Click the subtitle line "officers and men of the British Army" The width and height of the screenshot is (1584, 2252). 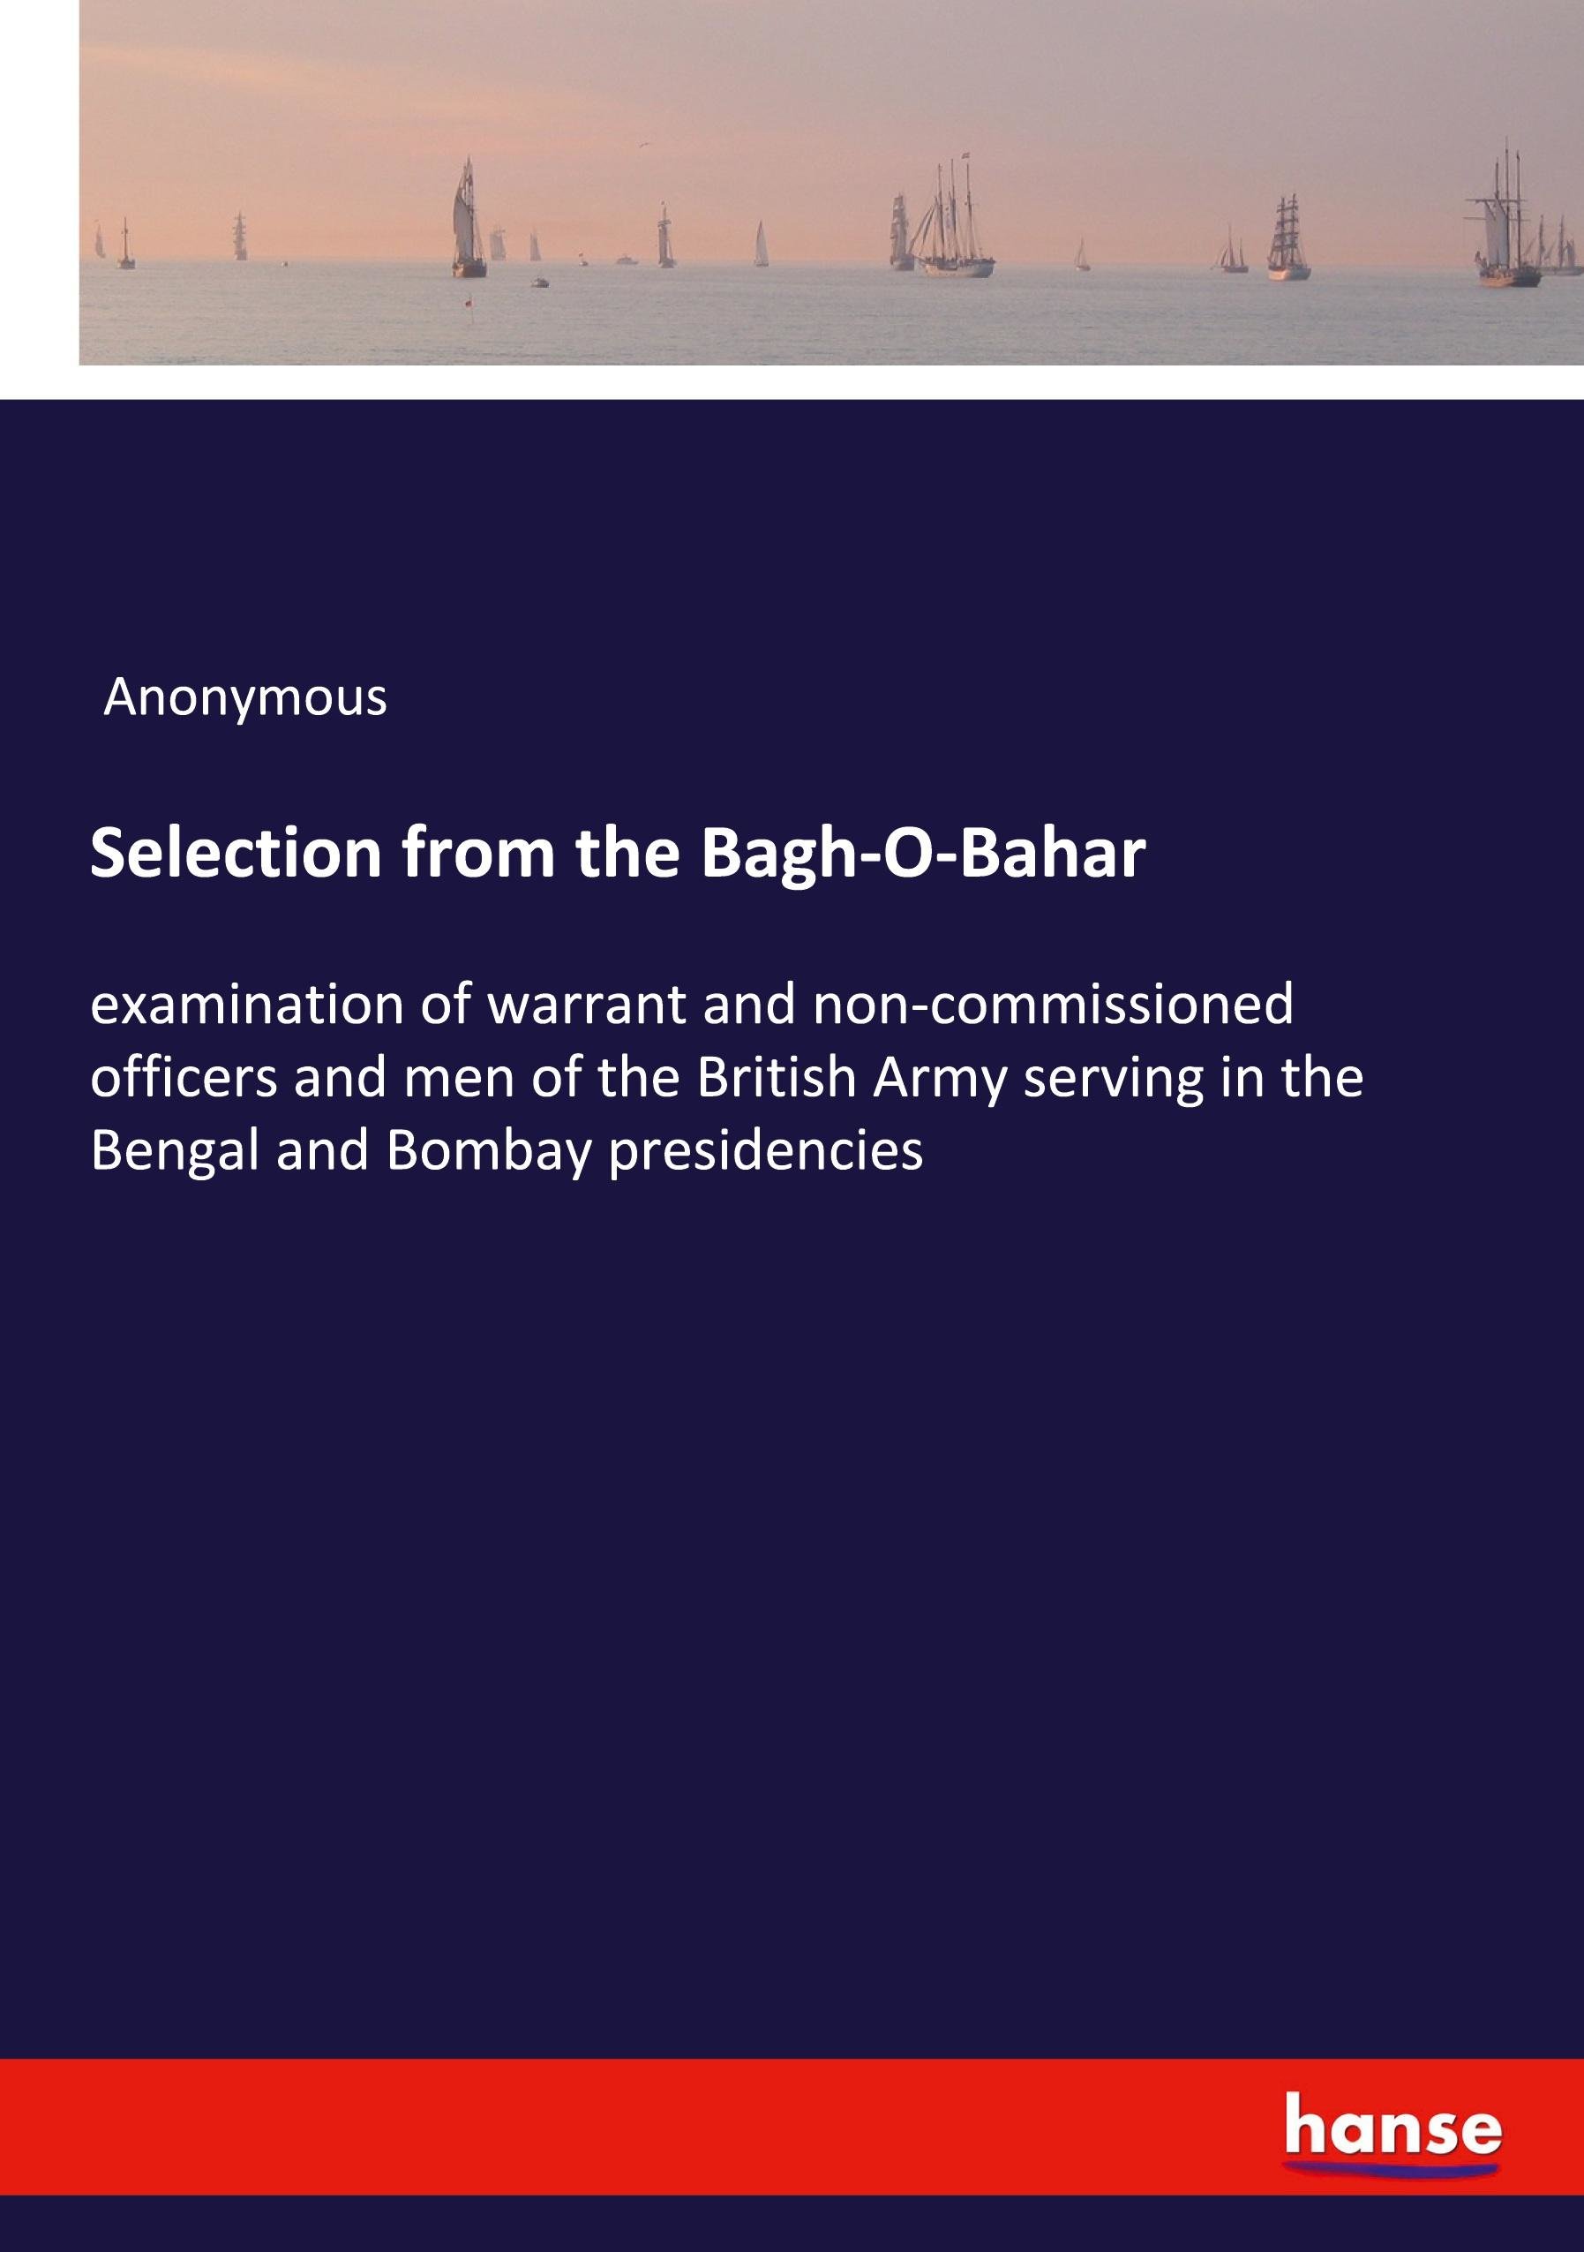coord(726,1076)
